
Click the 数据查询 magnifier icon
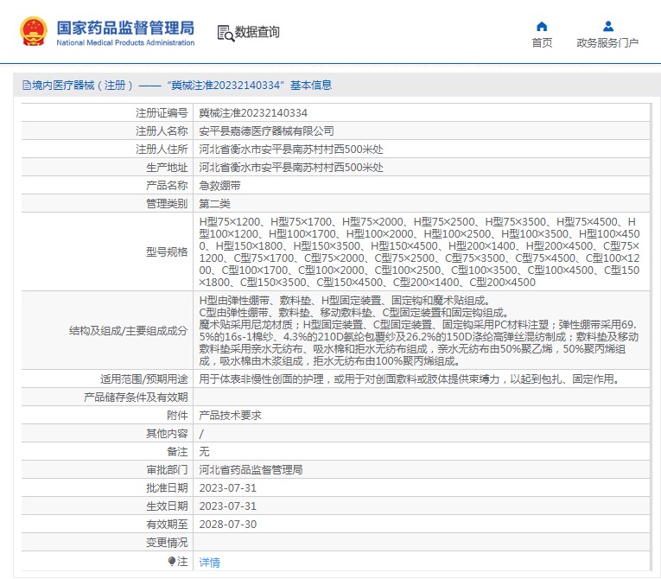[x=225, y=33]
